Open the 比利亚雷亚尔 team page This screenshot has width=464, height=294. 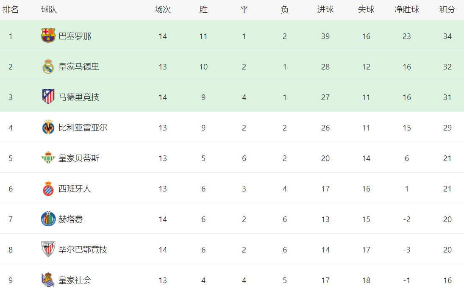click(83, 128)
